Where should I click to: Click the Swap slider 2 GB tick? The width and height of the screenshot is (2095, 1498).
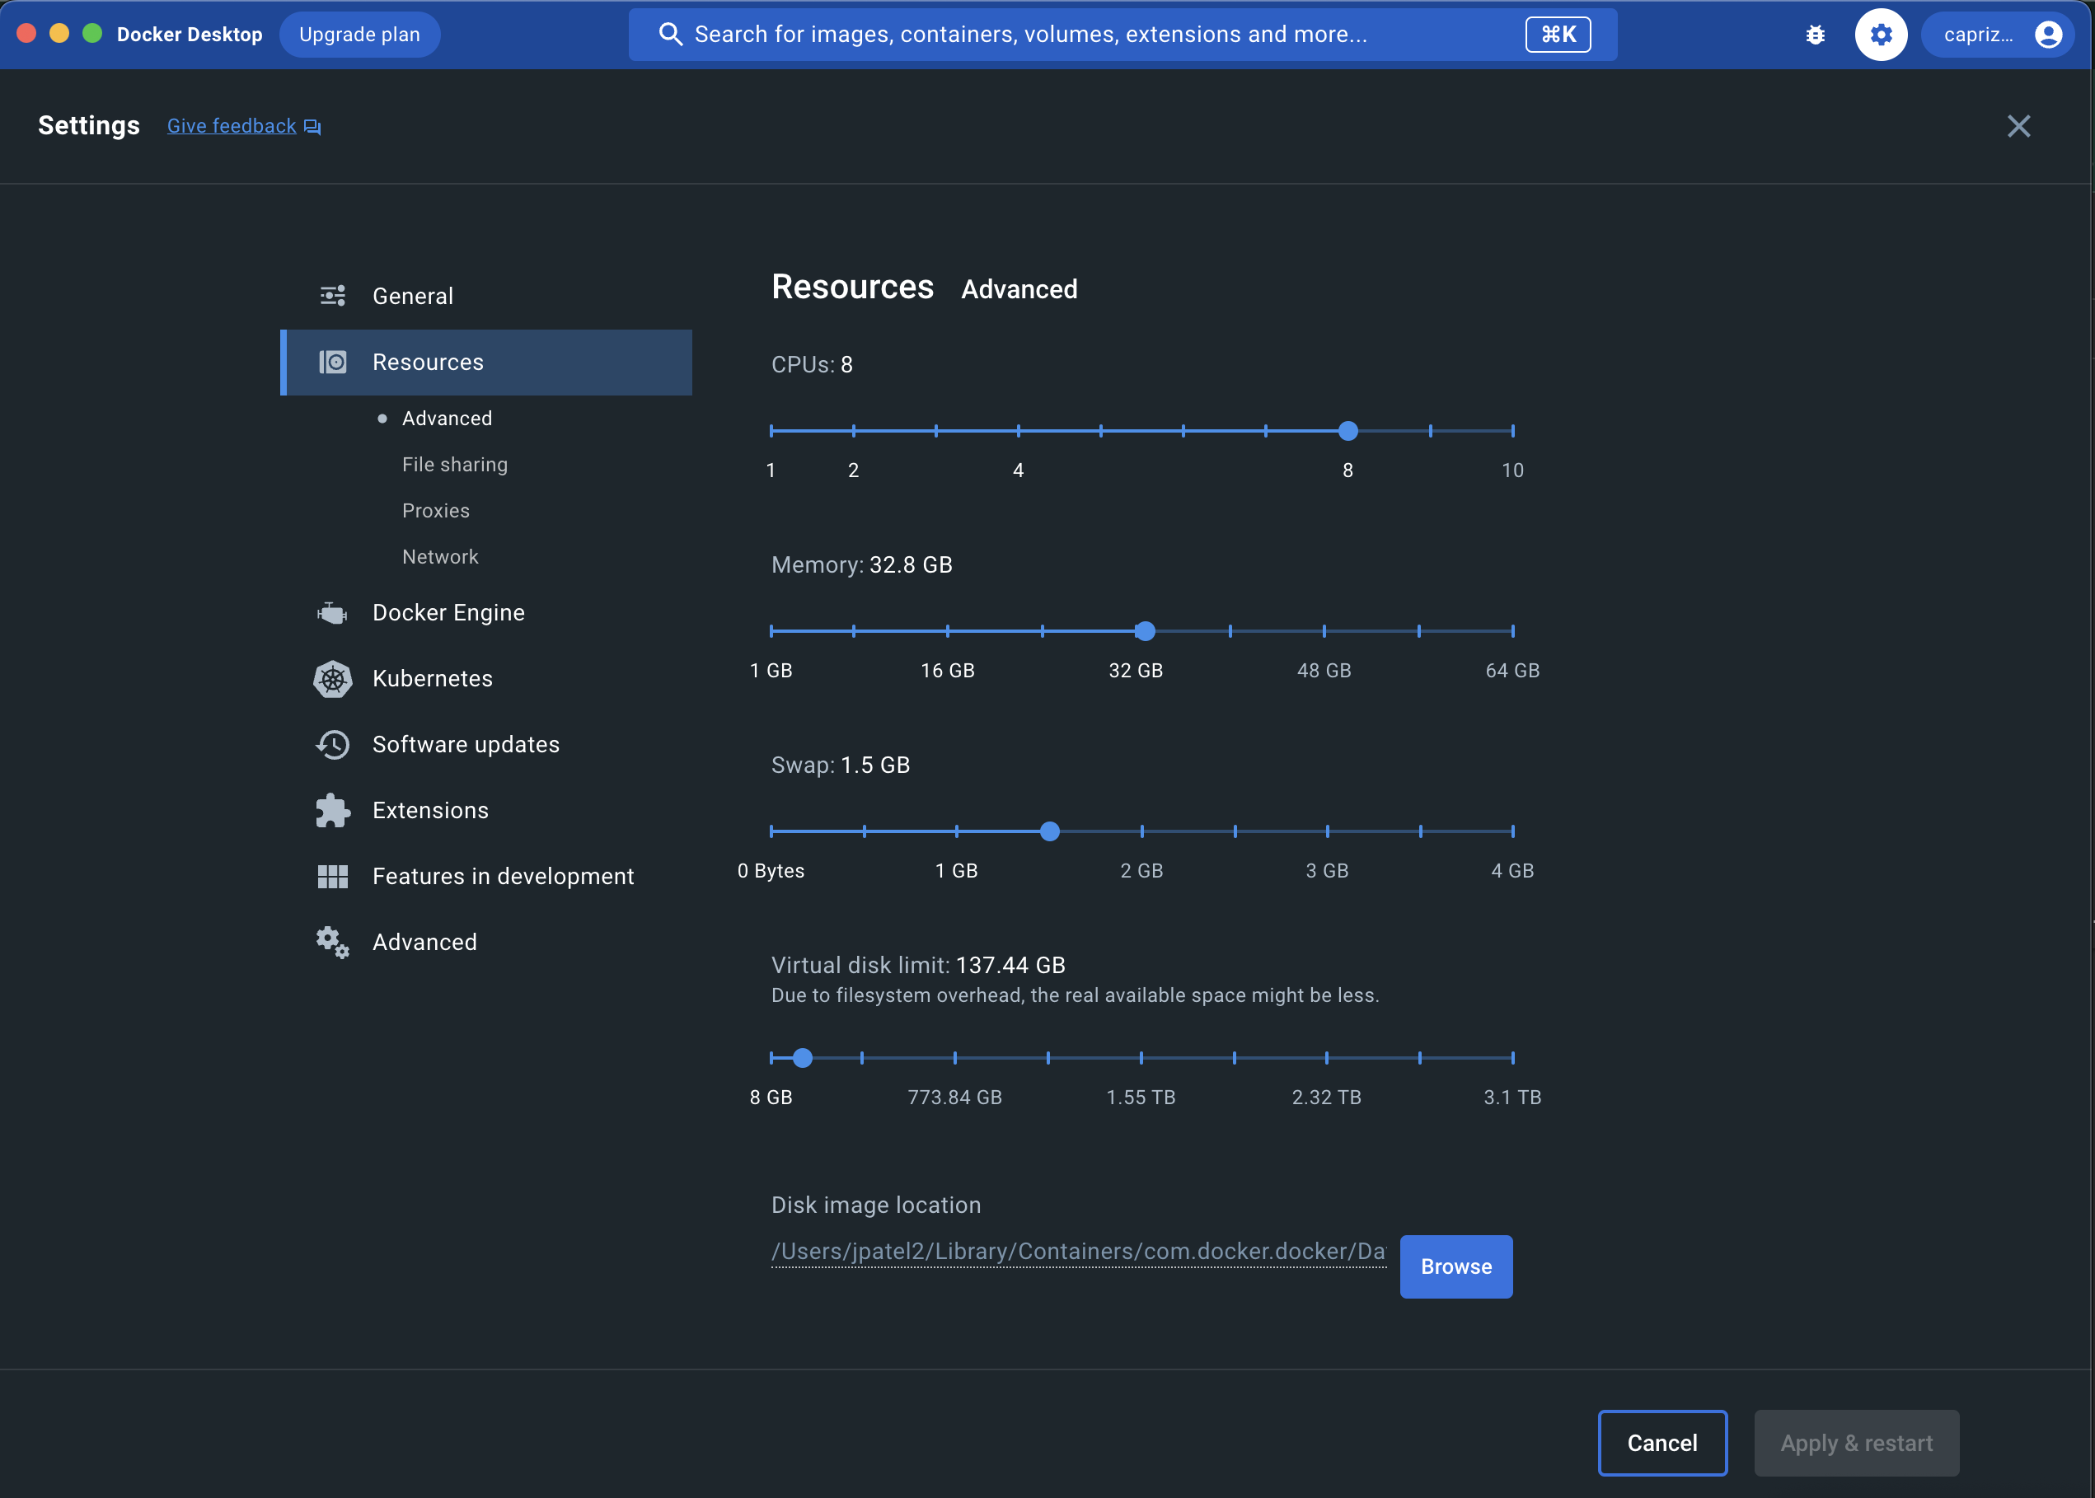(1142, 831)
